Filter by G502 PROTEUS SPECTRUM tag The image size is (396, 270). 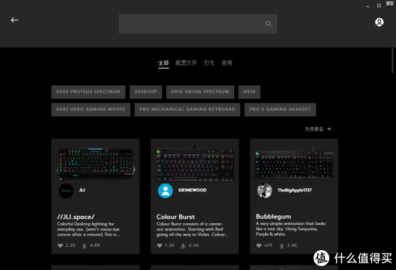[88, 92]
